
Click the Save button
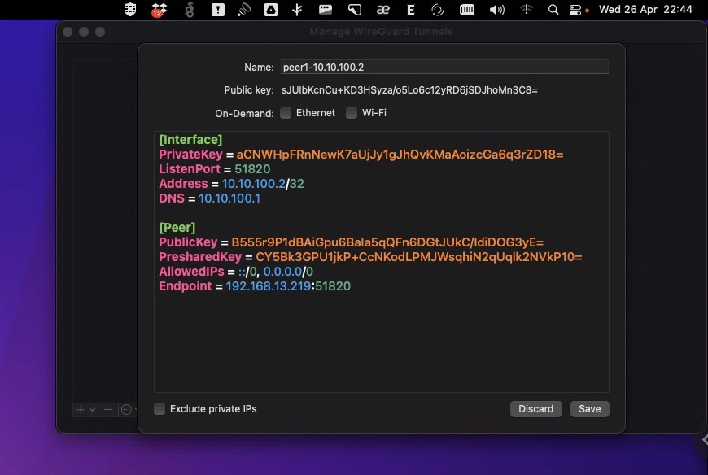(589, 408)
